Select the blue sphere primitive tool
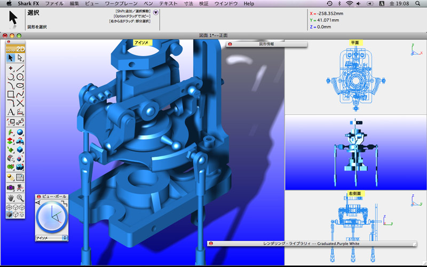Viewport: 427px width, 267px height. (20, 132)
